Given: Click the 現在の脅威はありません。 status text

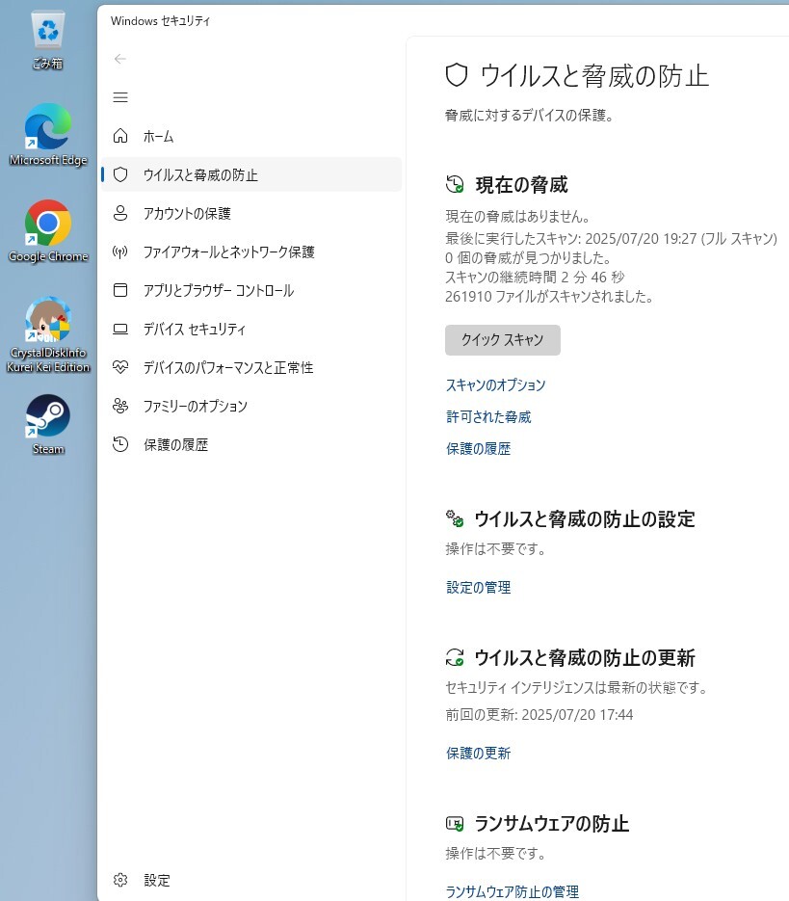Looking at the screenshot, I should pyautogui.click(x=517, y=217).
